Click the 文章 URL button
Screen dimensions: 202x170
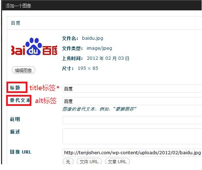117,161
